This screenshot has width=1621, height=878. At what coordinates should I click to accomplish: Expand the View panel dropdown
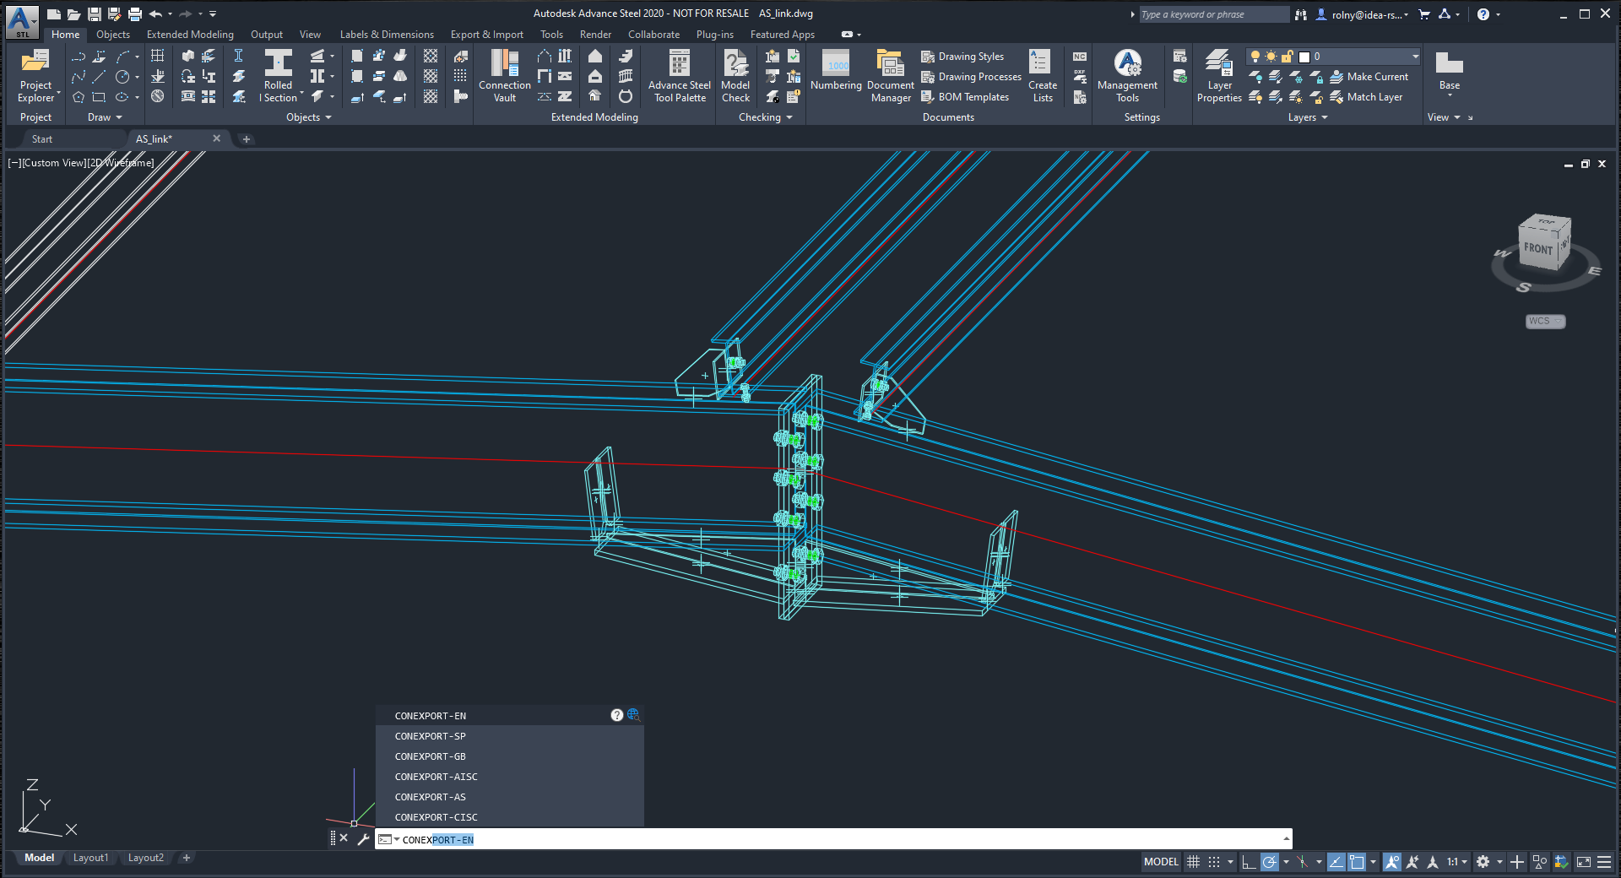tap(1444, 117)
